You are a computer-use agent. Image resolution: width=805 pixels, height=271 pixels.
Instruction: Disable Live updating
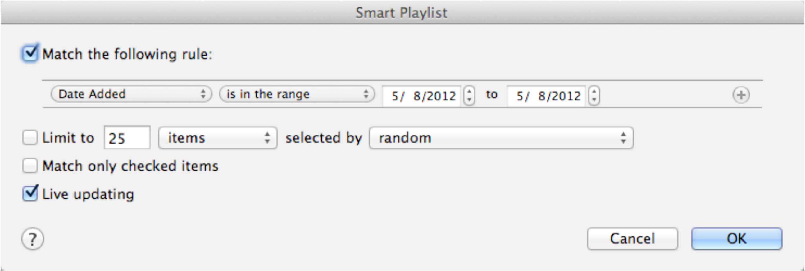30,194
